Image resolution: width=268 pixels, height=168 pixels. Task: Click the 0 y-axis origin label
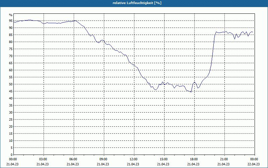tap(11, 155)
